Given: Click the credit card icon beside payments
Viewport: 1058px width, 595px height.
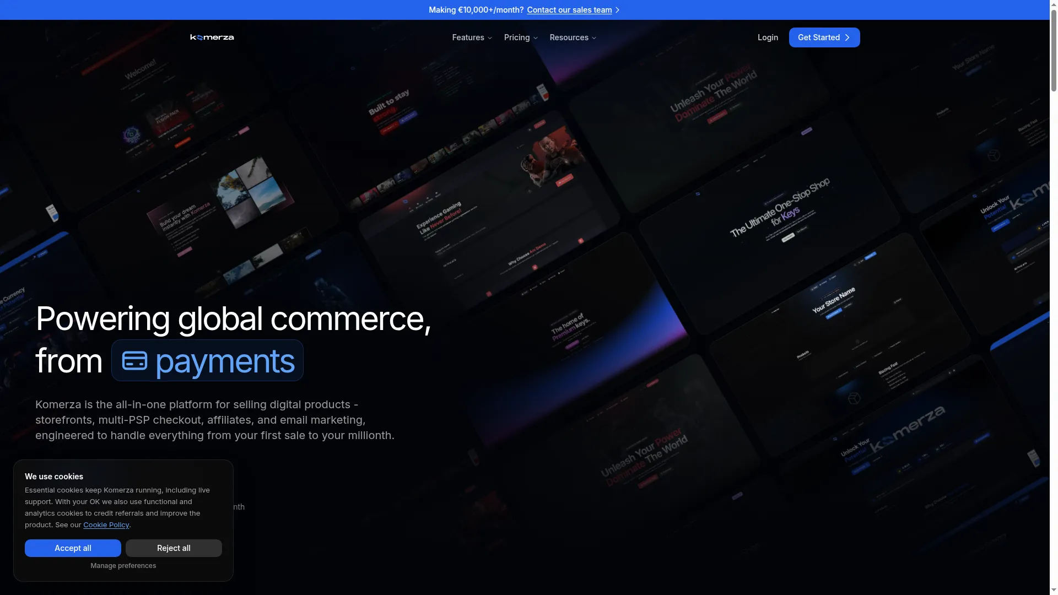Looking at the screenshot, I should (x=134, y=361).
